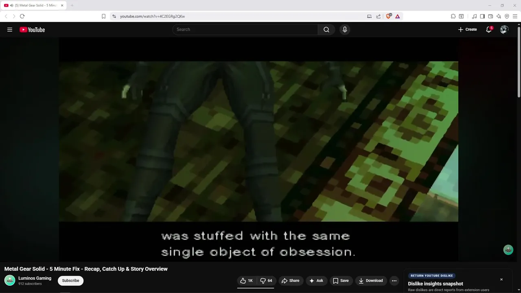Open the media control music note icon

474,16
